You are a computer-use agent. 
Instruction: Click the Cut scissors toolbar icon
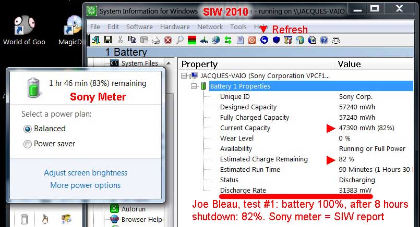120,40
